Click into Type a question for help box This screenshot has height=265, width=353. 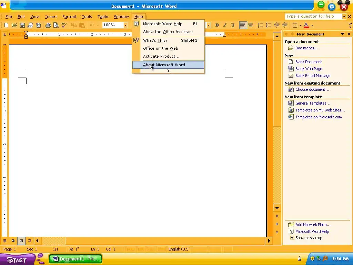click(313, 17)
